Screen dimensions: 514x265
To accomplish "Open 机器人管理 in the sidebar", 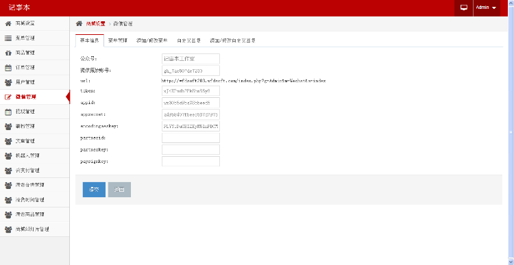I will [34, 156].
